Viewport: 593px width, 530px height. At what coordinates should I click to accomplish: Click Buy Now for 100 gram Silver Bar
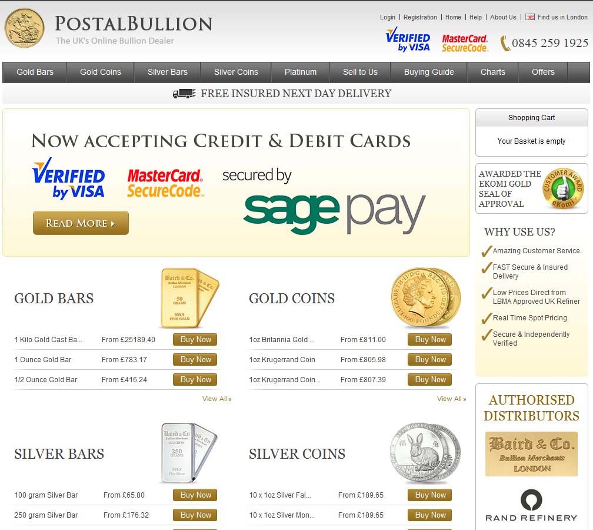(195, 495)
